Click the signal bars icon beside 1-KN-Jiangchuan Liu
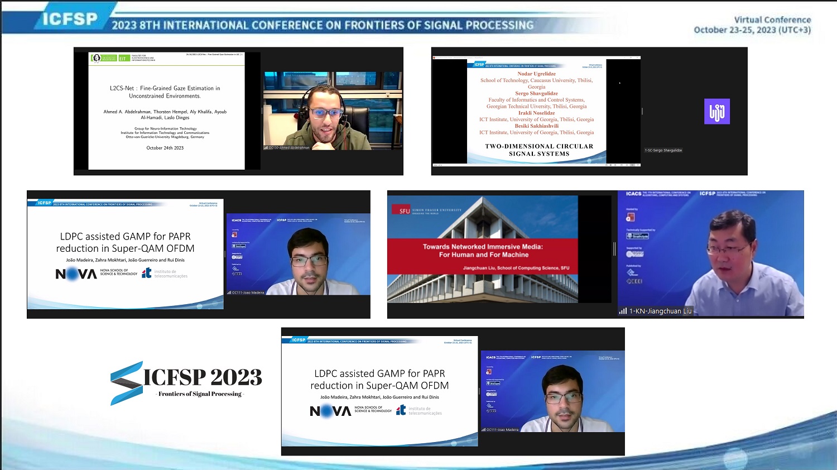The width and height of the screenshot is (837, 470). coord(623,311)
